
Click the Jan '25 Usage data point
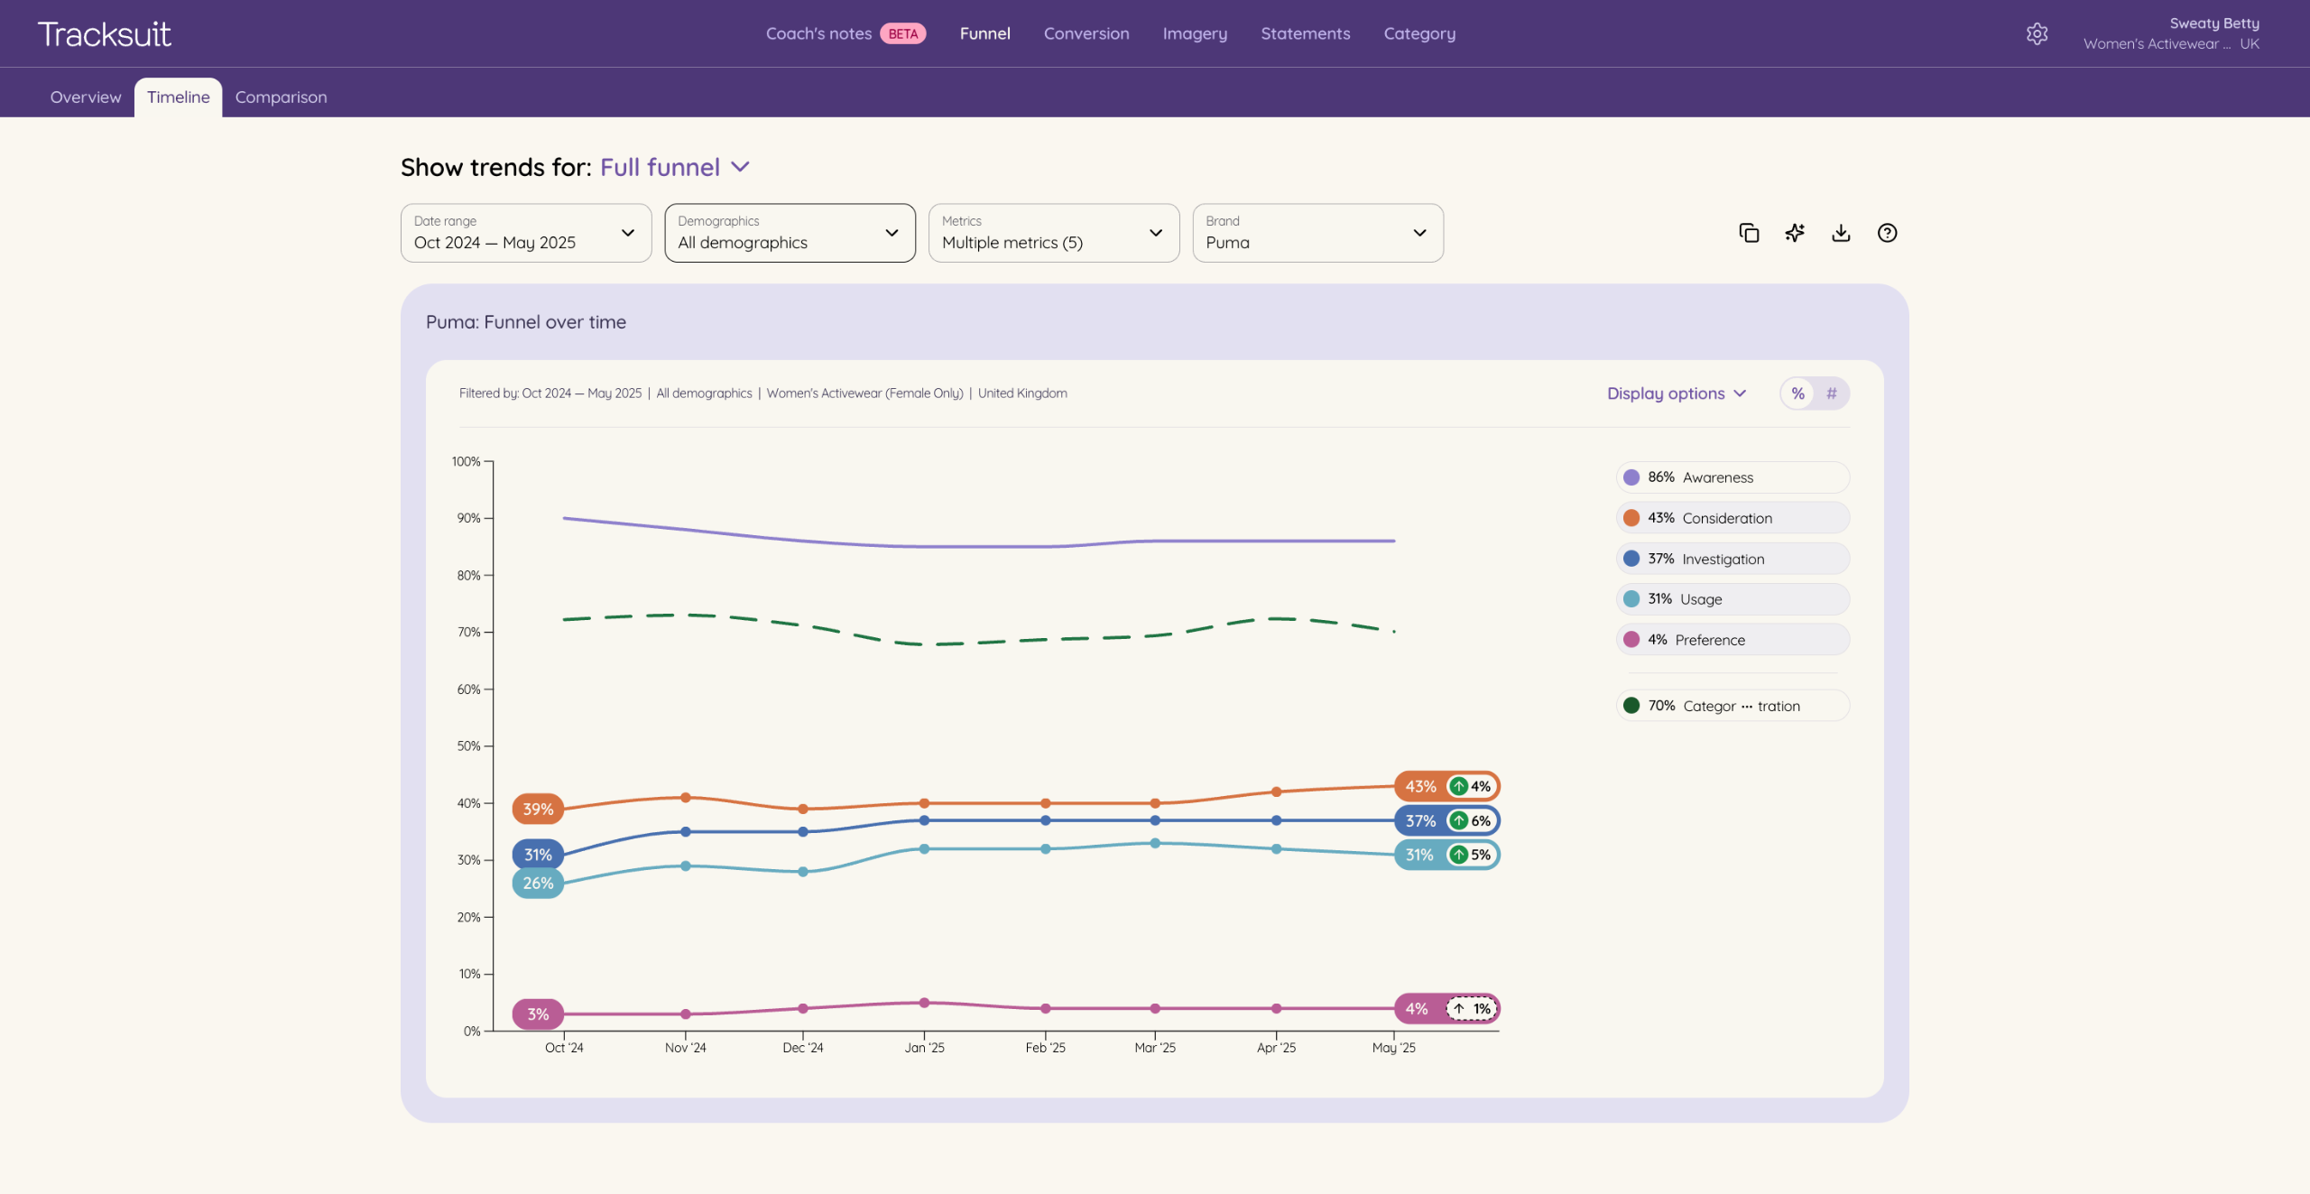click(x=924, y=849)
